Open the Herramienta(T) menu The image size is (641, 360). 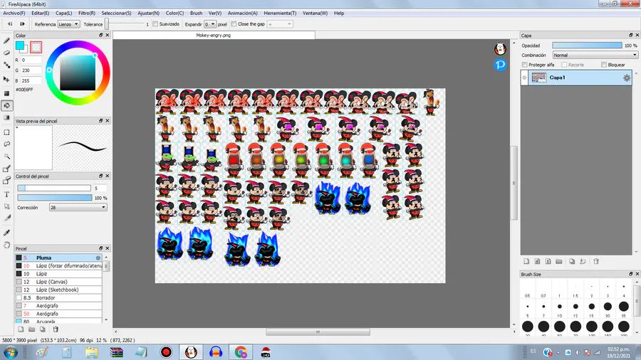tap(280, 13)
